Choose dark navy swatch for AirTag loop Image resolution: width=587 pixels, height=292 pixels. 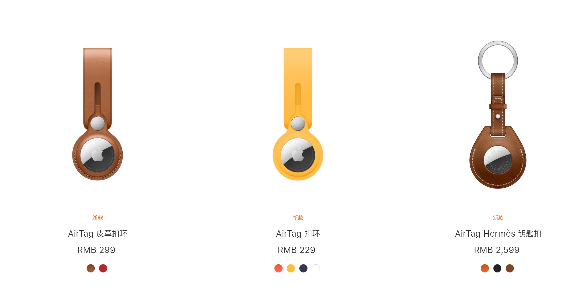303,268
